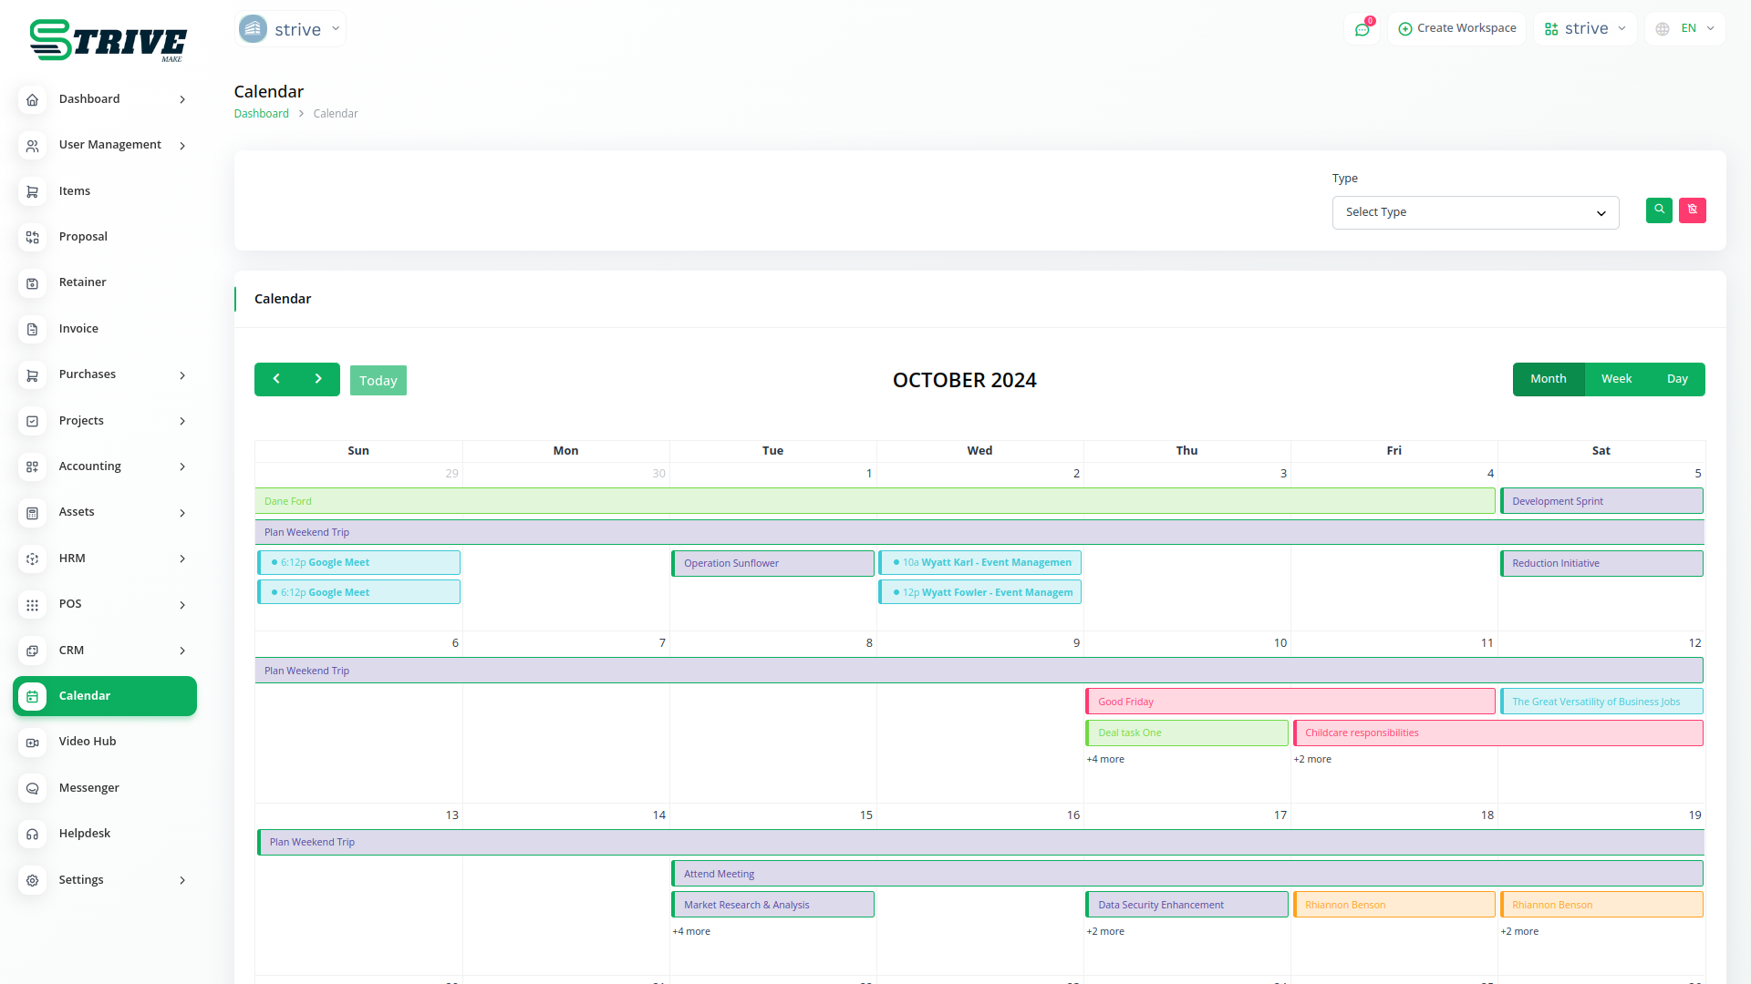
Task: Open Invoice from the sidebar menu
Action: tap(78, 329)
